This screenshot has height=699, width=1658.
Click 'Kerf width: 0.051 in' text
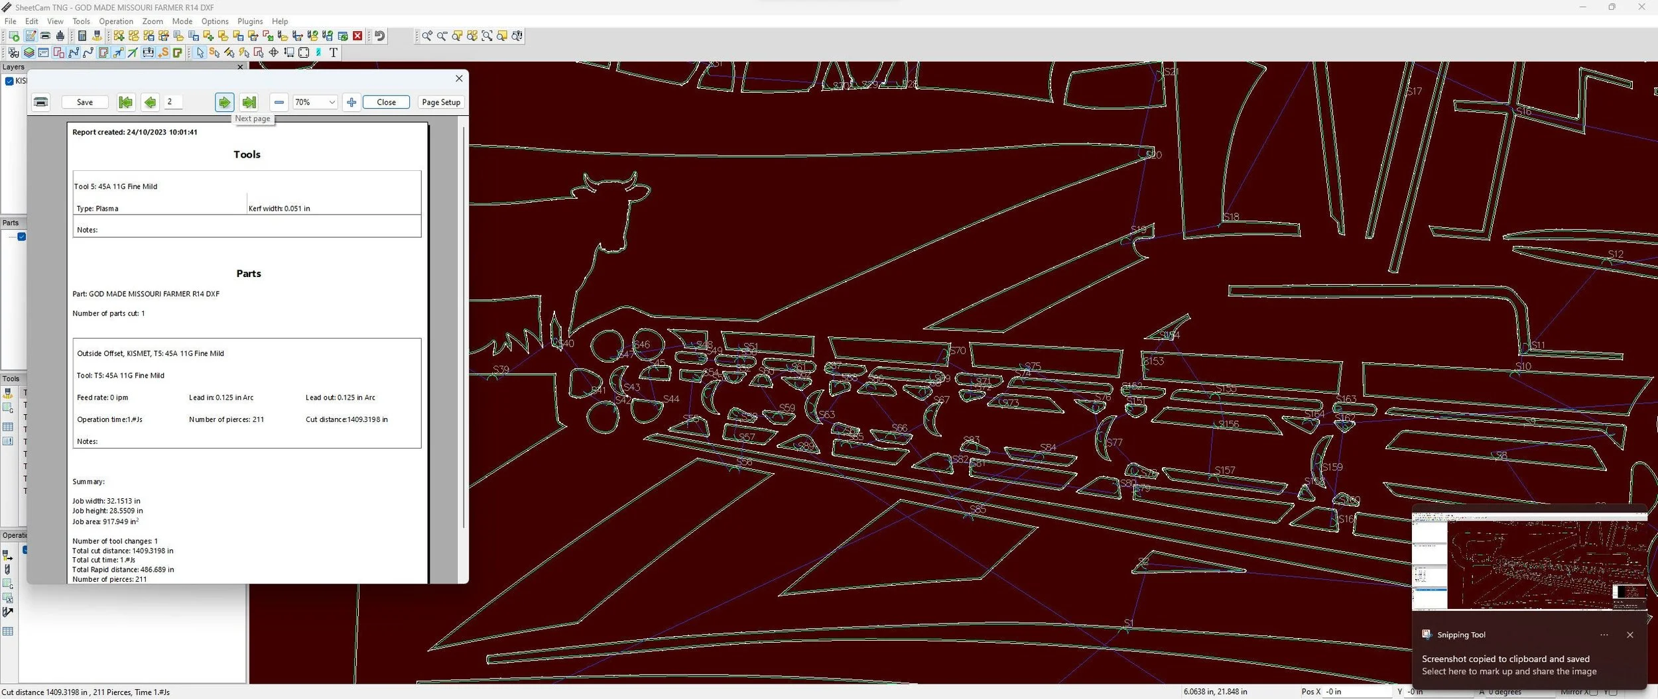[x=279, y=208]
